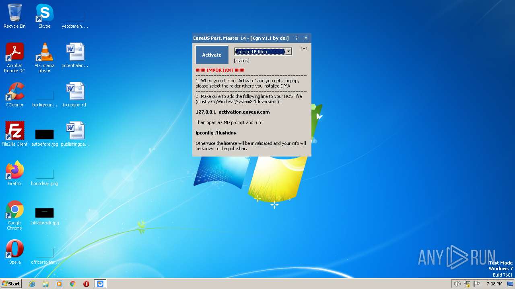Click the [+] expander in keygen window
This screenshot has width=515, height=289.
pos(304,49)
